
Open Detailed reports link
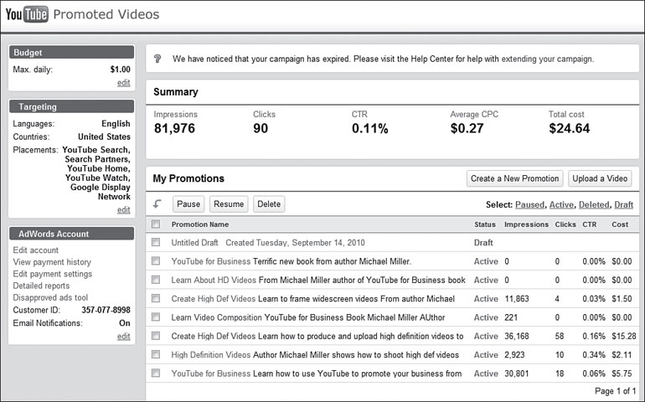point(41,286)
